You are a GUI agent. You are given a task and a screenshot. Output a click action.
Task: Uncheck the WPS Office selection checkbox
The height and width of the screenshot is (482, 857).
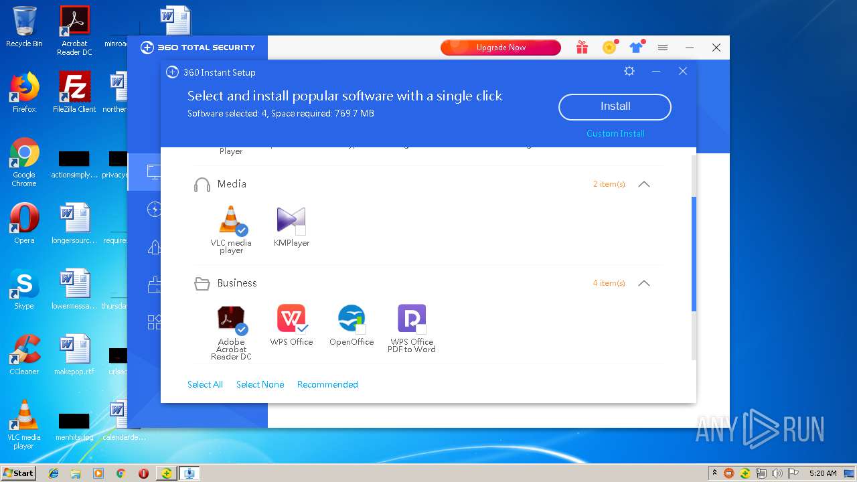[x=302, y=328]
